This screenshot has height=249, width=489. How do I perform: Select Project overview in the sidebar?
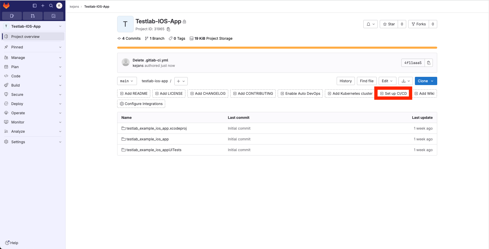coord(33,37)
